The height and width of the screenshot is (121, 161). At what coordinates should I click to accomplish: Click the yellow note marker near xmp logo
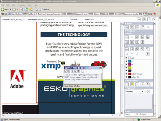click(x=63, y=63)
